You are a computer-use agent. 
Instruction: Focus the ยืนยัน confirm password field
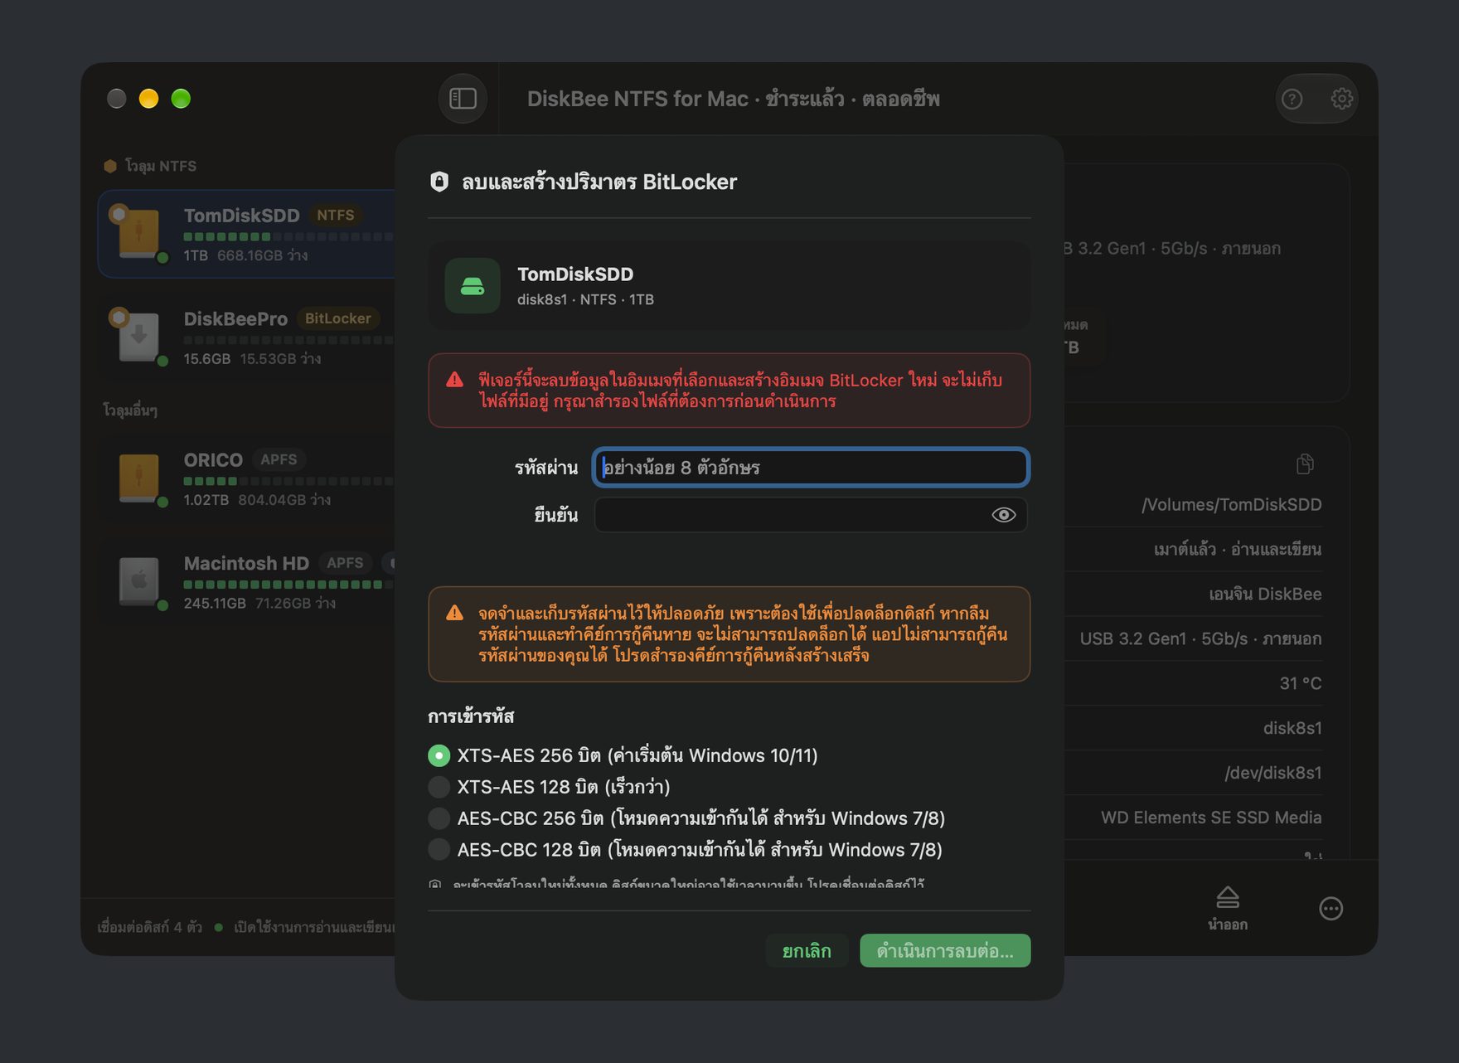811,515
